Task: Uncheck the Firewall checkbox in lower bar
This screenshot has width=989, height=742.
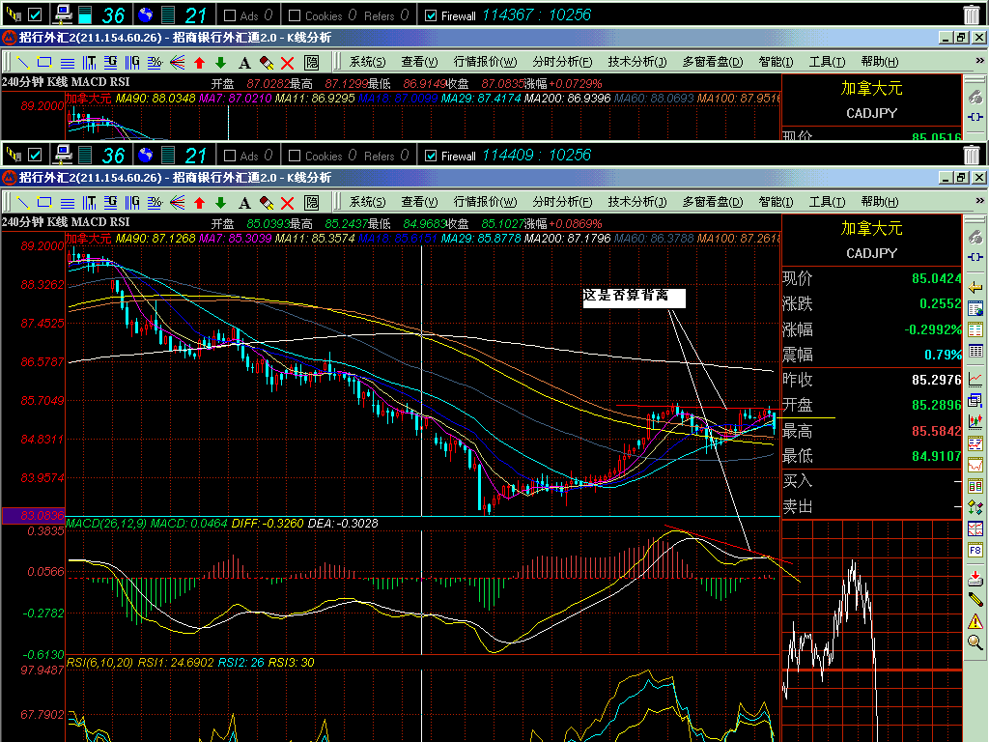Action: (431, 156)
